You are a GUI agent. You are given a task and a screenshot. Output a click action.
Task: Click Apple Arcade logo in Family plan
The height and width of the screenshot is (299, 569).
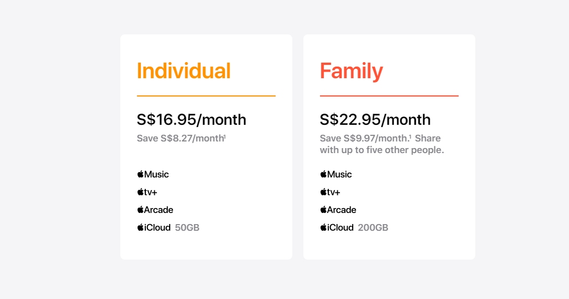[x=338, y=210]
